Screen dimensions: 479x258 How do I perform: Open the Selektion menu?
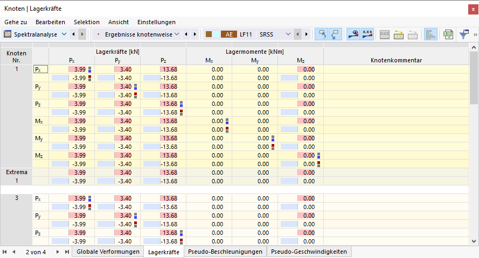tap(86, 22)
